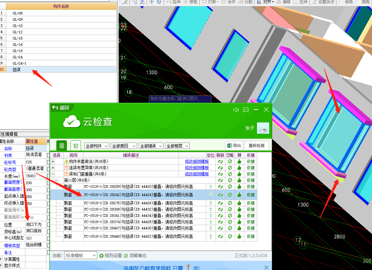Switch to the grouped tree view tab icon
The width and height of the screenshot is (372, 270).
click(x=76, y=146)
